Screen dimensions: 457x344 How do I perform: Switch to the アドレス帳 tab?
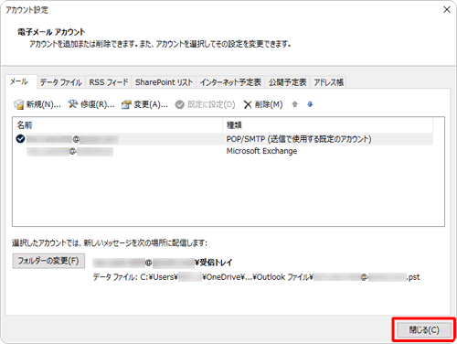click(328, 82)
